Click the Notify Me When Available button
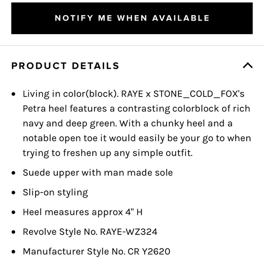Screen dimensions: 264x264 132,18
